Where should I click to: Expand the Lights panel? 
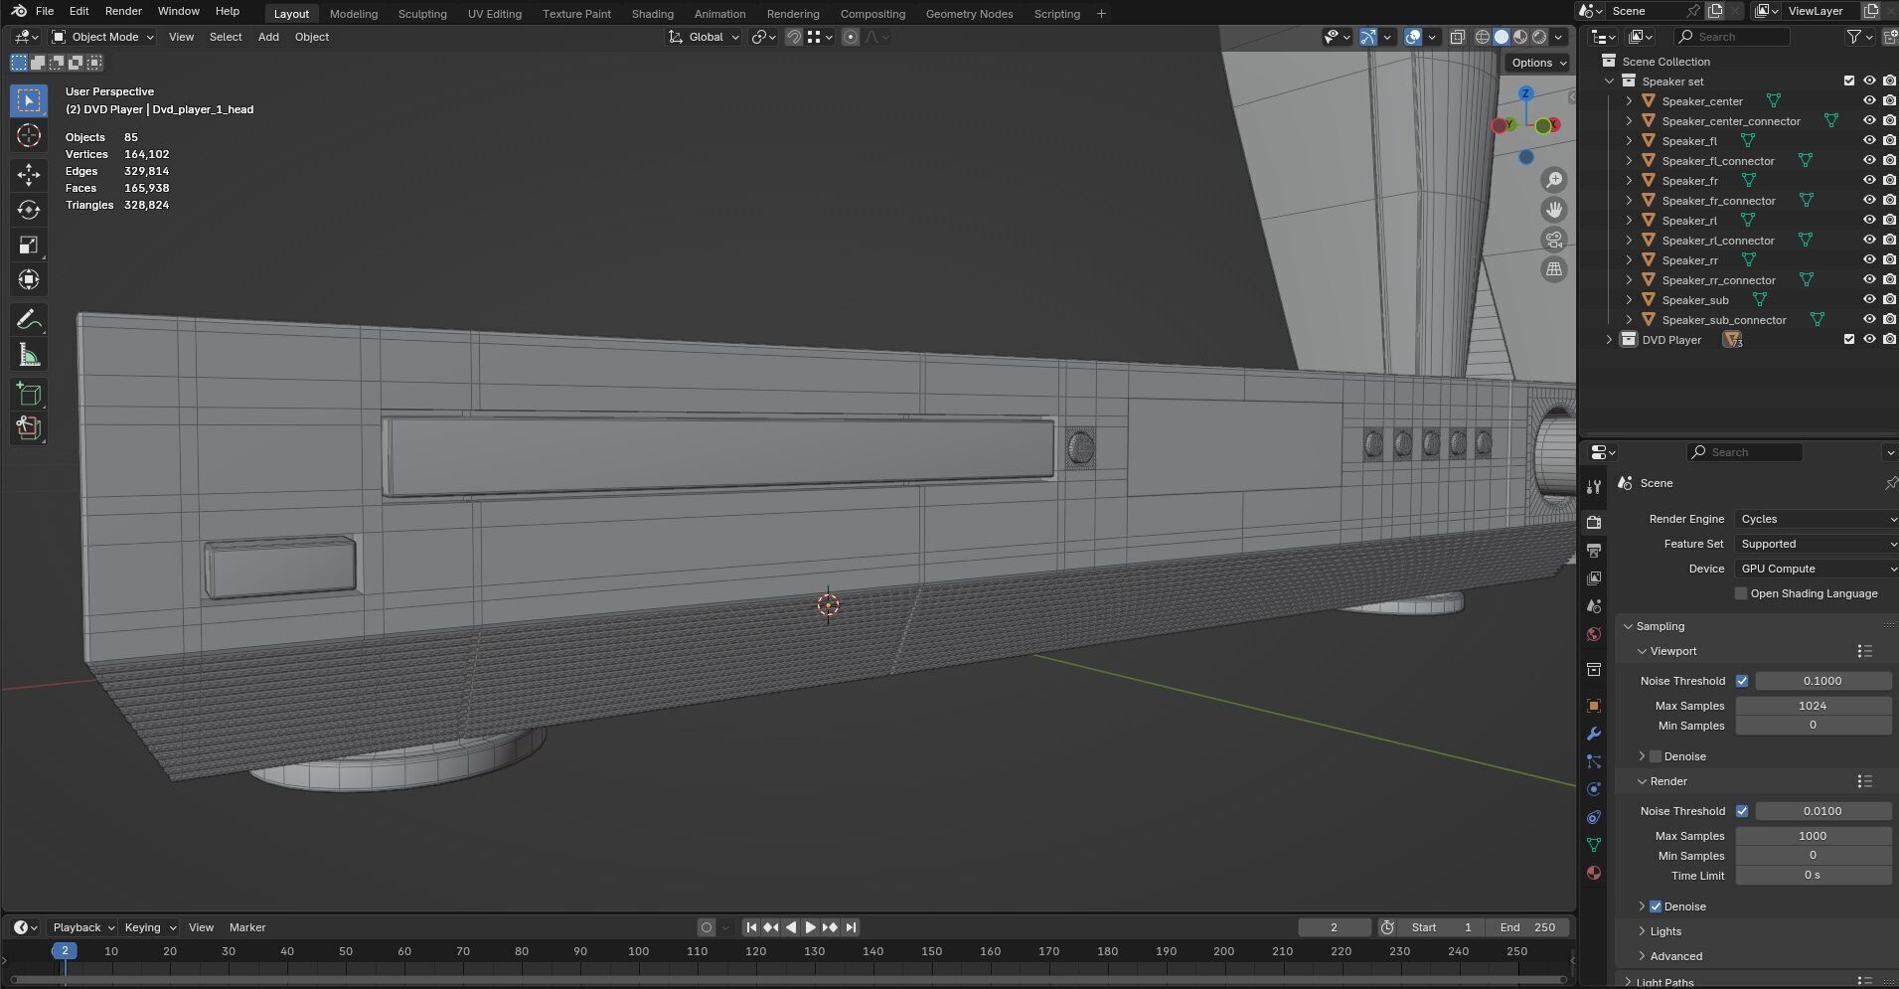pos(1665,931)
